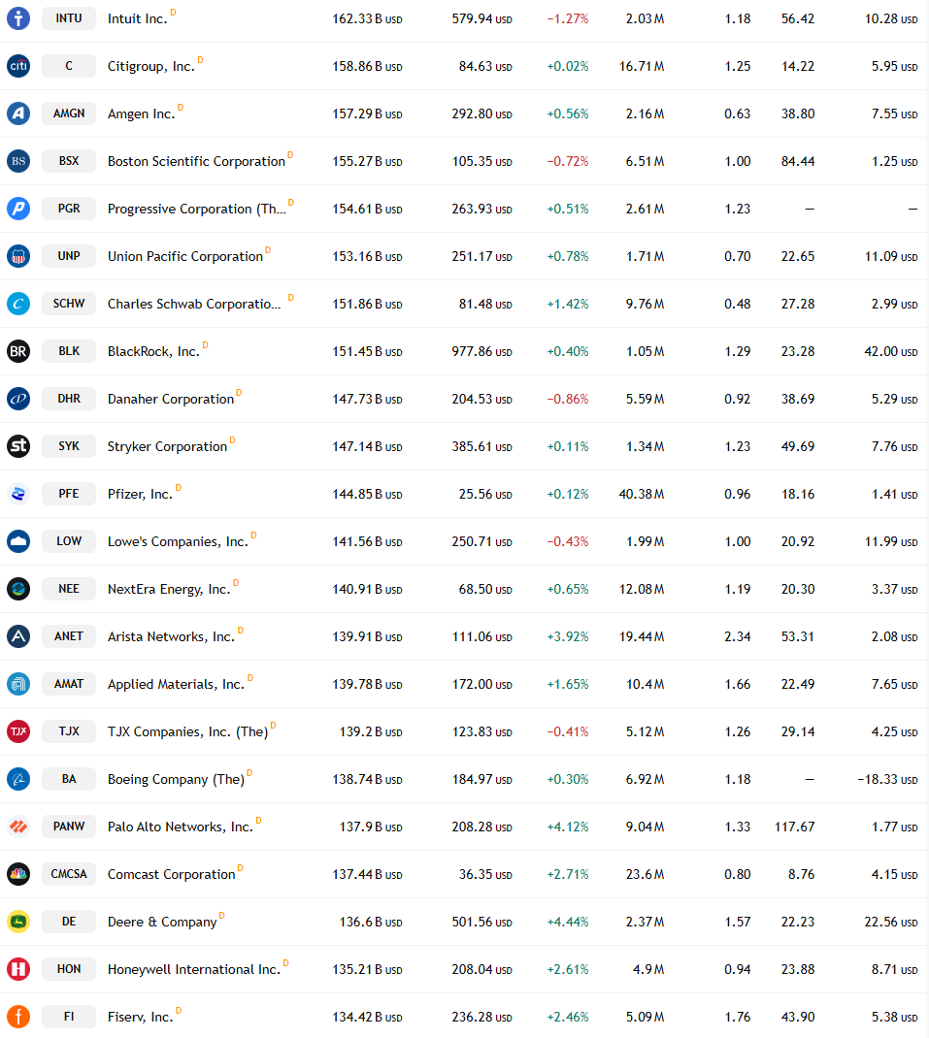The image size is (929, 1038).
Task: Select Deere change +4.44%
Action: (x=567, y=923)
